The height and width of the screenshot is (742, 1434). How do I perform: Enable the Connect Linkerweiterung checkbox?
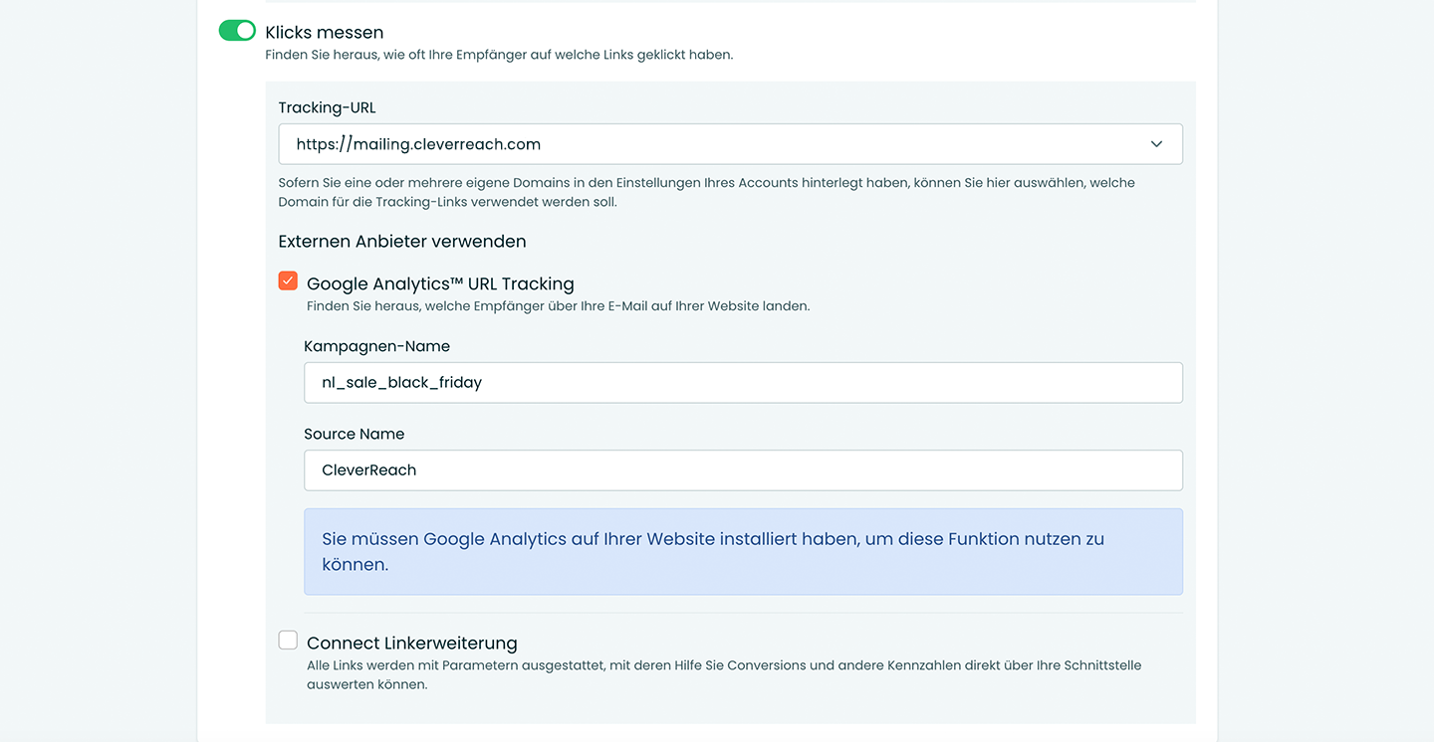point(288,640)
